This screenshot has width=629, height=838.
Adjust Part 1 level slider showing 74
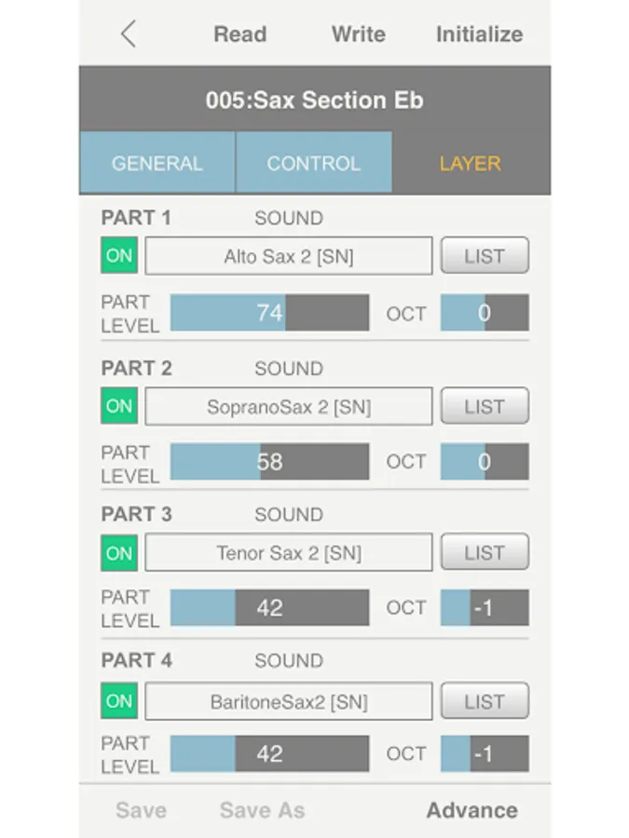(x=269, y=313)
